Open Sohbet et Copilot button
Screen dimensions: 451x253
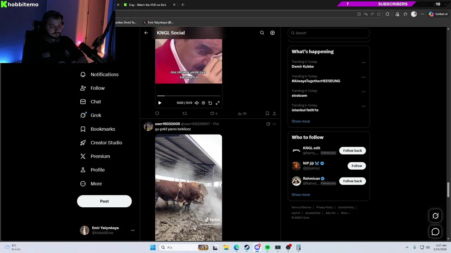[x=438, y=14]
